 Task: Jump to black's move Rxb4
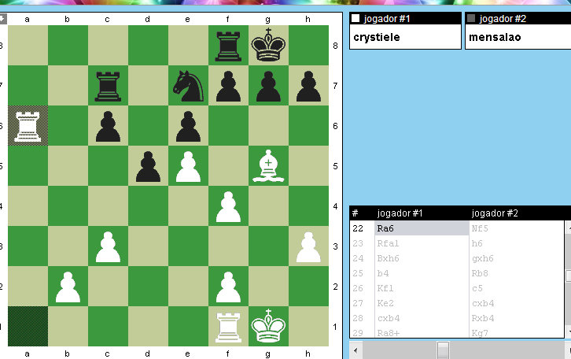482,318
